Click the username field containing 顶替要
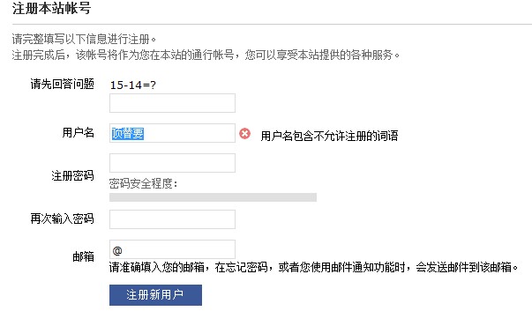Viewport: 532px width, 326px height. [x=172, y=133]
